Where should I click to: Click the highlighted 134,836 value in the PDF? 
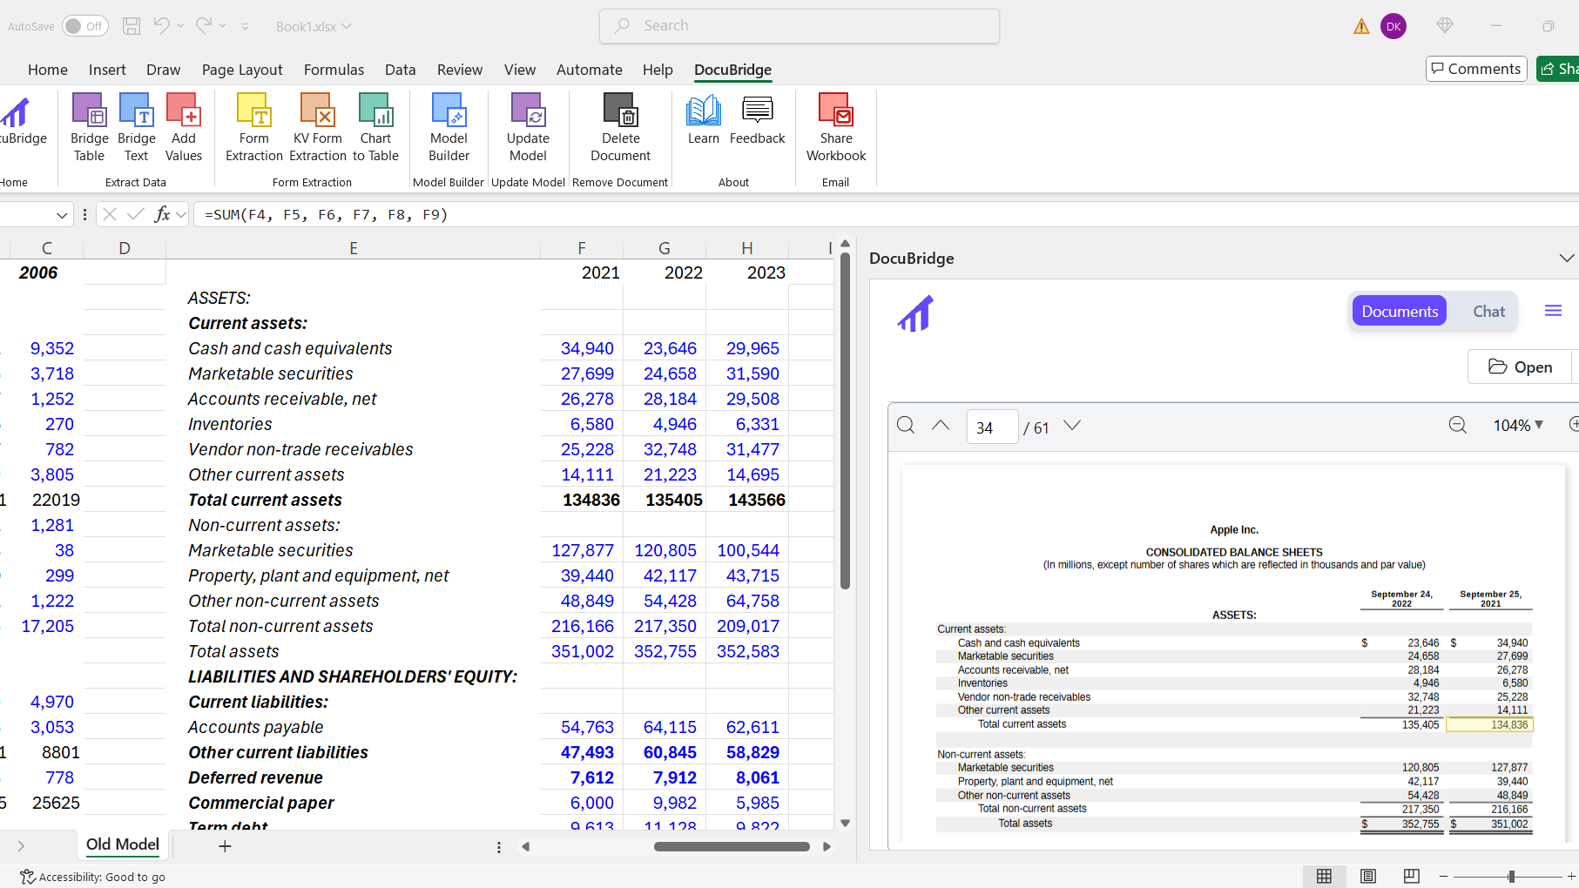[1489, 724]
